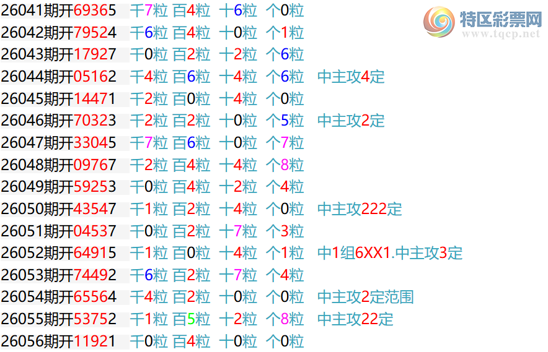Click 千1粒 in the 26050 row
Screen dimensions: 548x352
(149, 209)
